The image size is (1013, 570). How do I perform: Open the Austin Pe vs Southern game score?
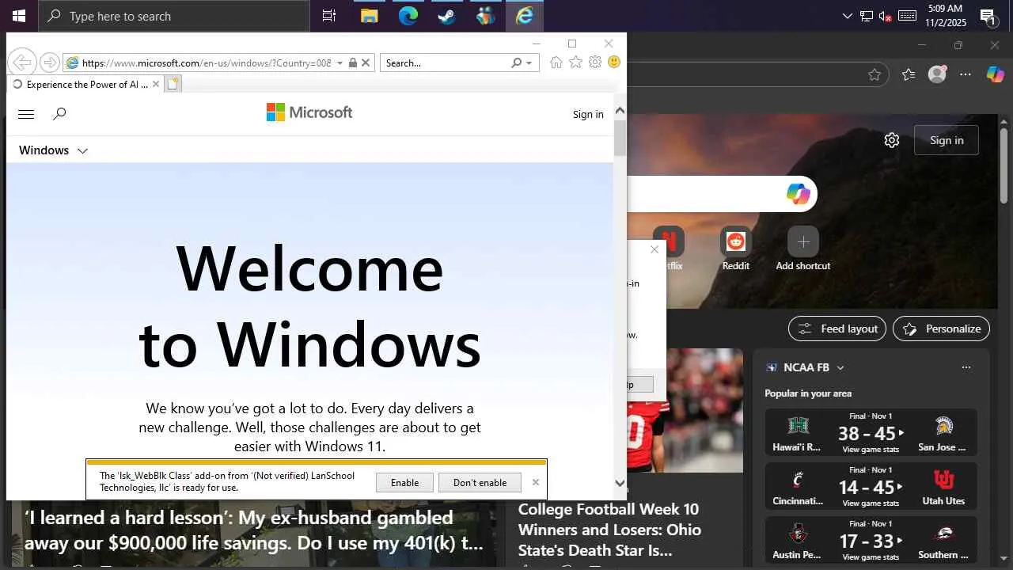click(871, 541)
